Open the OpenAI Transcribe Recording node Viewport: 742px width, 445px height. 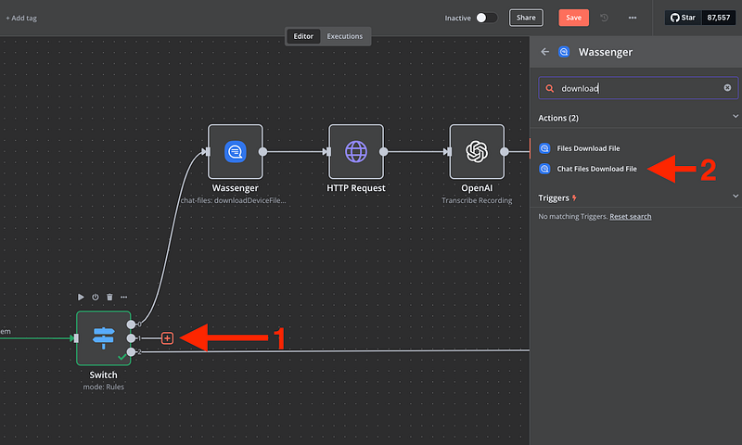coord(477,151)
